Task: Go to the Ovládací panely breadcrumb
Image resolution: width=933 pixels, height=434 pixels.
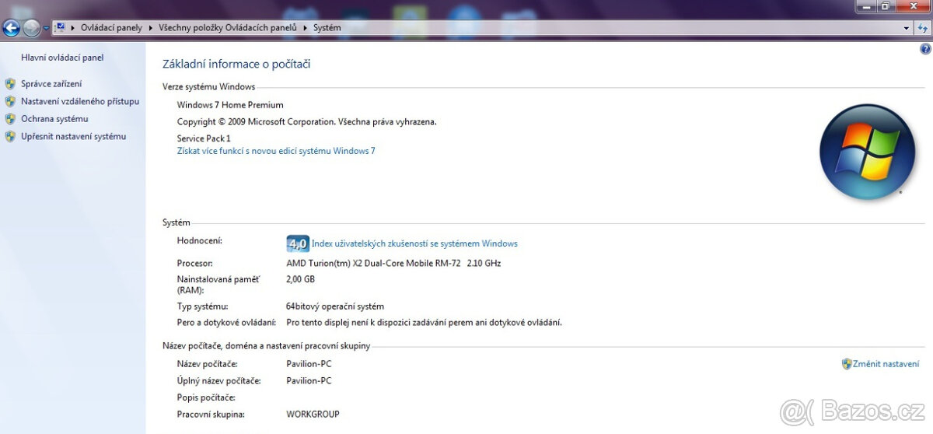Action: [x=111, y=28]
